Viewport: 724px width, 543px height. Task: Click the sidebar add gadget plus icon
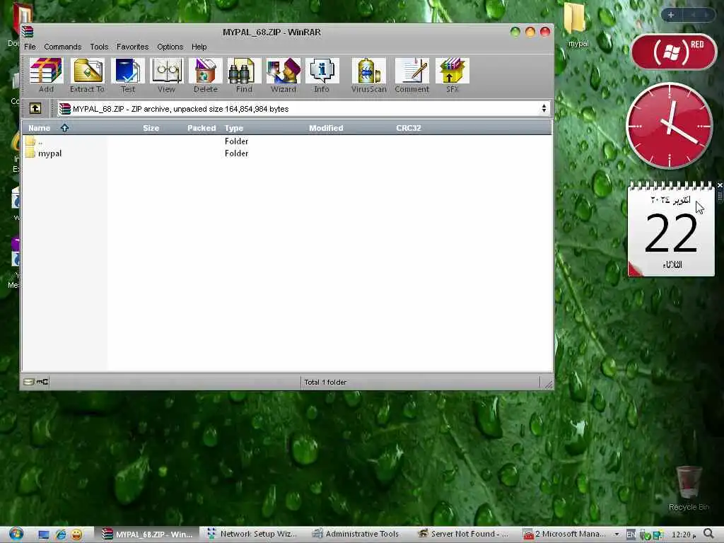tap(671, 15)
